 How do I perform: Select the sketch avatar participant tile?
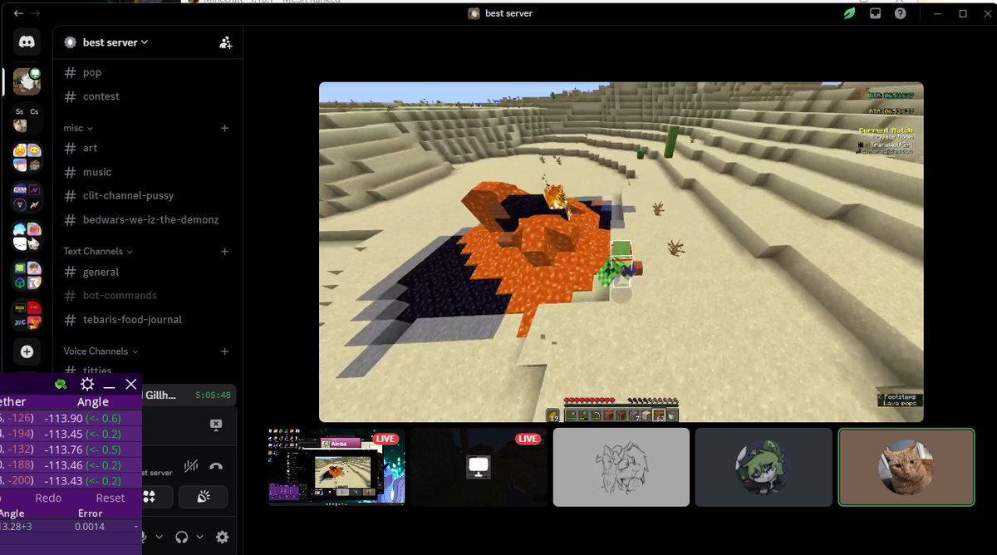(621, 467)
